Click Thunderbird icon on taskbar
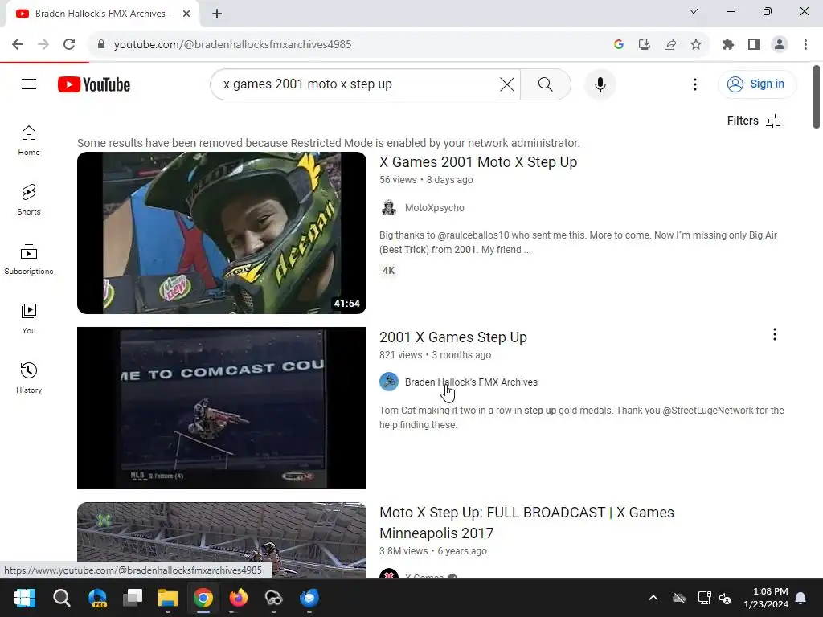 309,598
